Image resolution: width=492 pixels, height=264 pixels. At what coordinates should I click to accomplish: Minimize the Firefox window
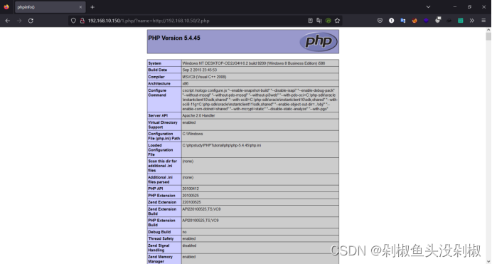pyautogui.click(x=454, y=7)
